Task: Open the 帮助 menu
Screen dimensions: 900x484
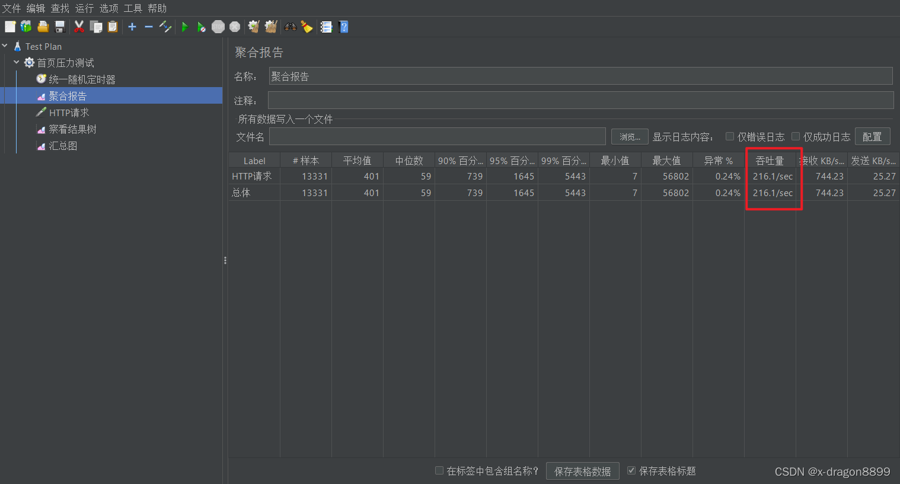Action: pyautogui.click(x=157, y=8)
